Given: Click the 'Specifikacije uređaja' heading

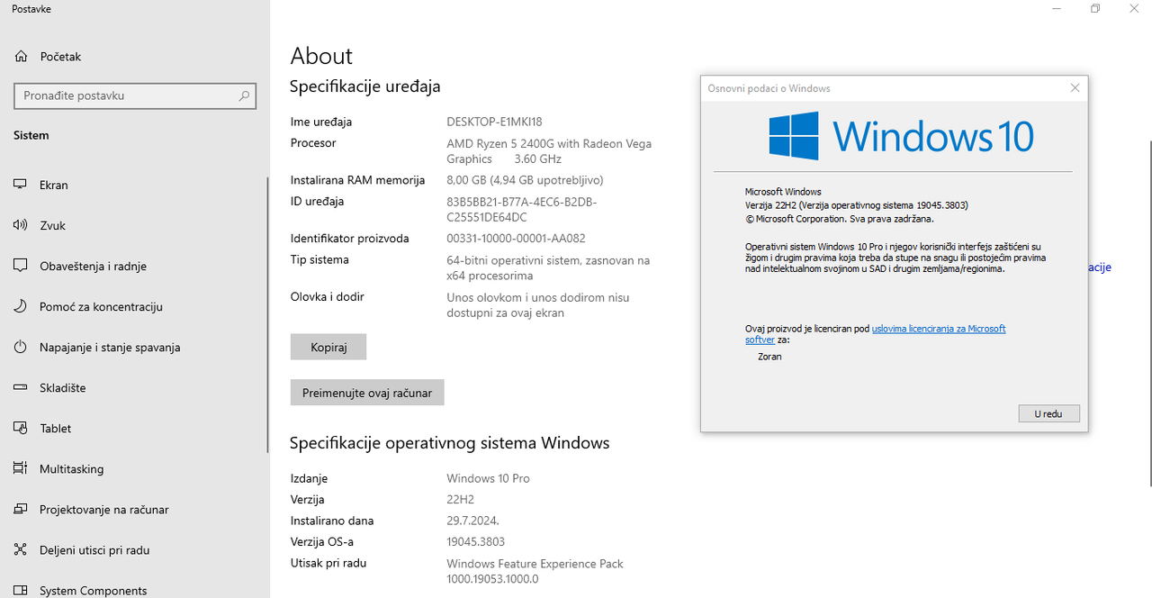Looking at the screenshot, I should [x=364, y=87].
